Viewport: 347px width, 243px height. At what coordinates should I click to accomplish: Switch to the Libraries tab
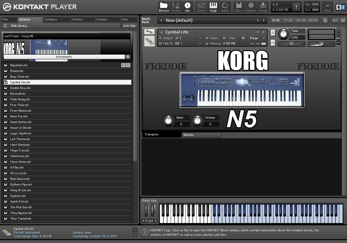[30, 20]
